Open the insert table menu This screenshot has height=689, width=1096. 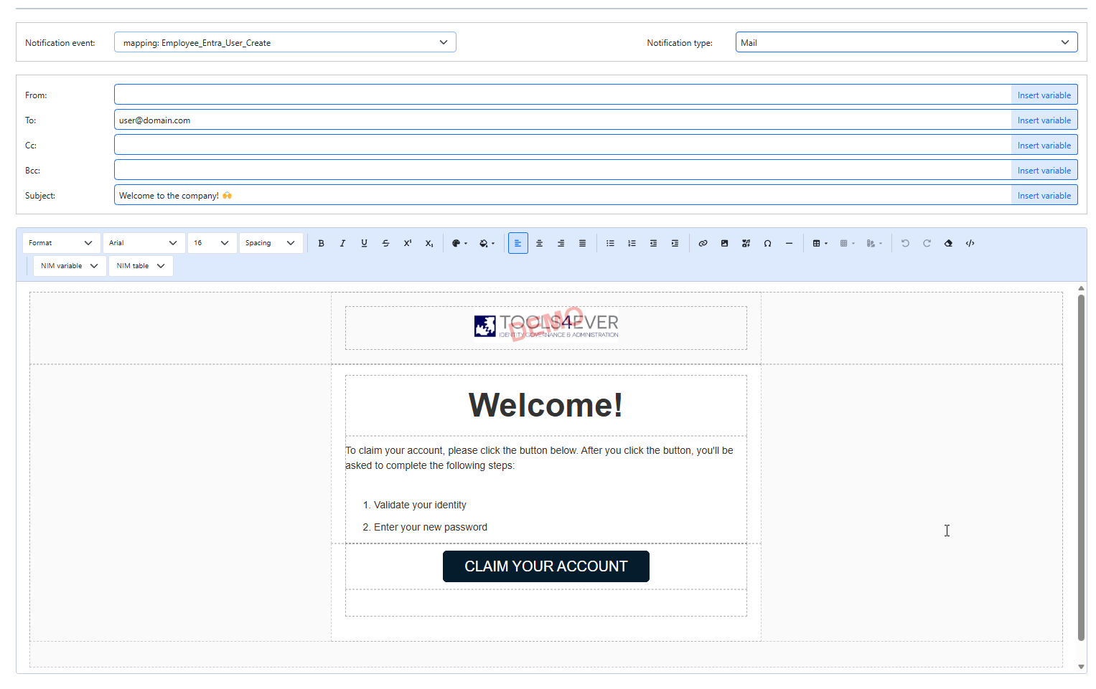820,243
